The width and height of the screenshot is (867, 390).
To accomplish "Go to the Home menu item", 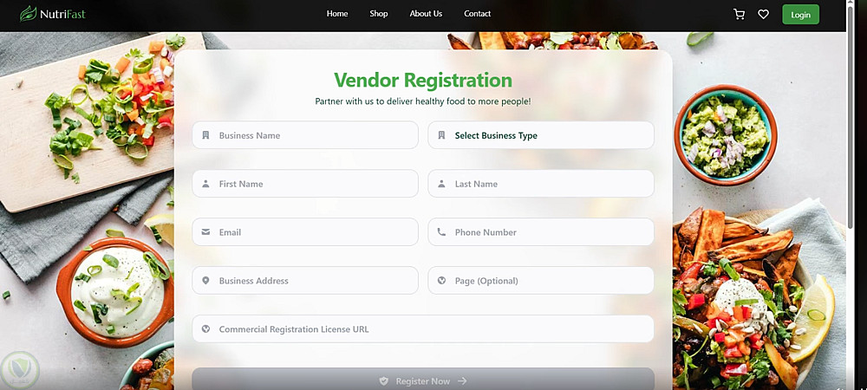I will [337, 14].
